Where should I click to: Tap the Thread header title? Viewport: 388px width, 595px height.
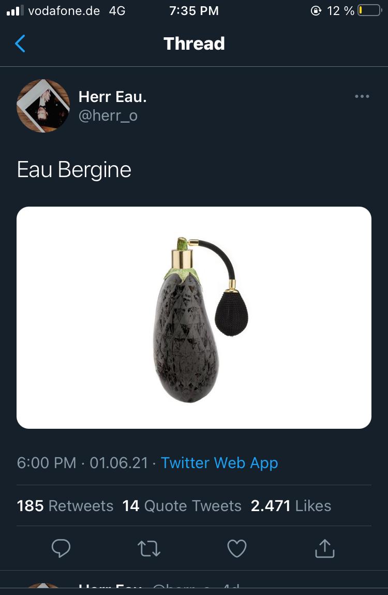tap(194, 43)
